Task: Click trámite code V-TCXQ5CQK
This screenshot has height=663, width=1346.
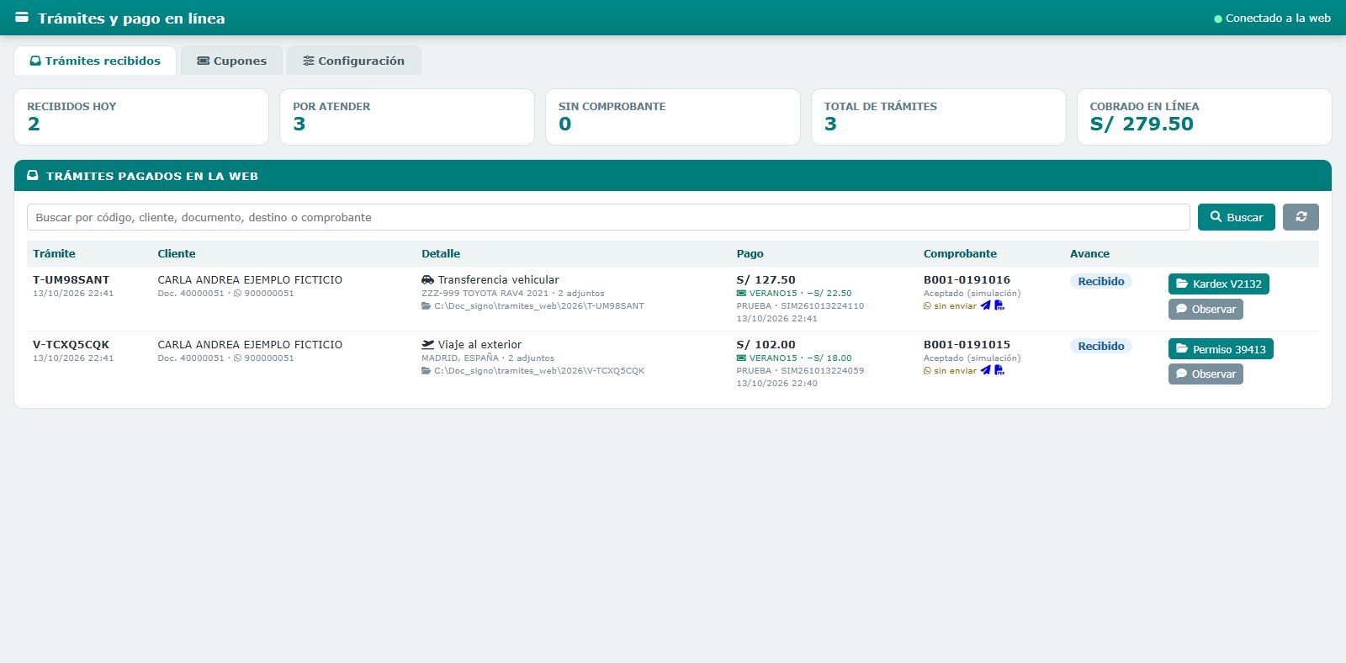Action: tap(71, 344)
